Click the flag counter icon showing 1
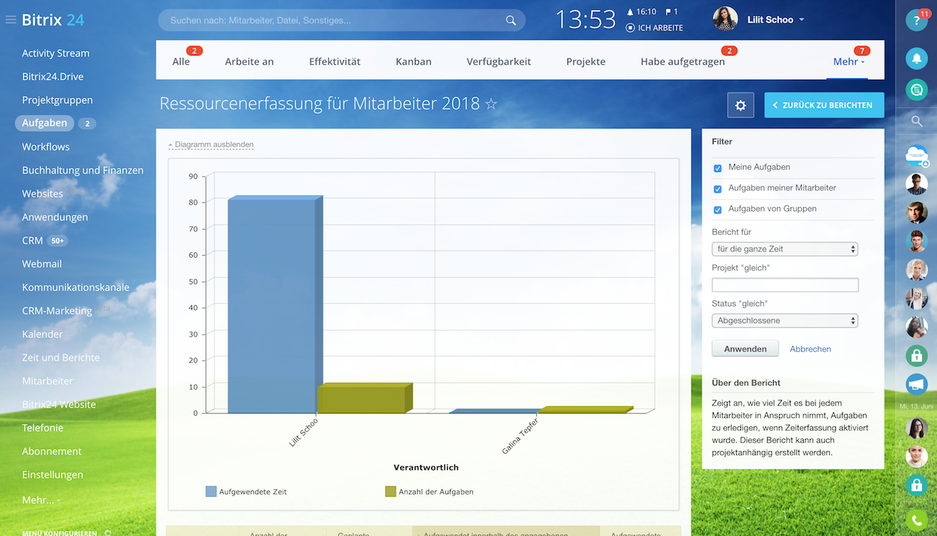 (671, 12)
